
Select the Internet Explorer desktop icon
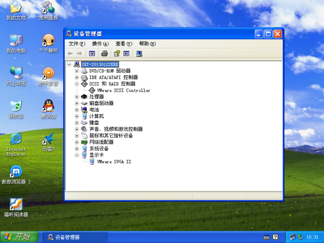(16, 145)
